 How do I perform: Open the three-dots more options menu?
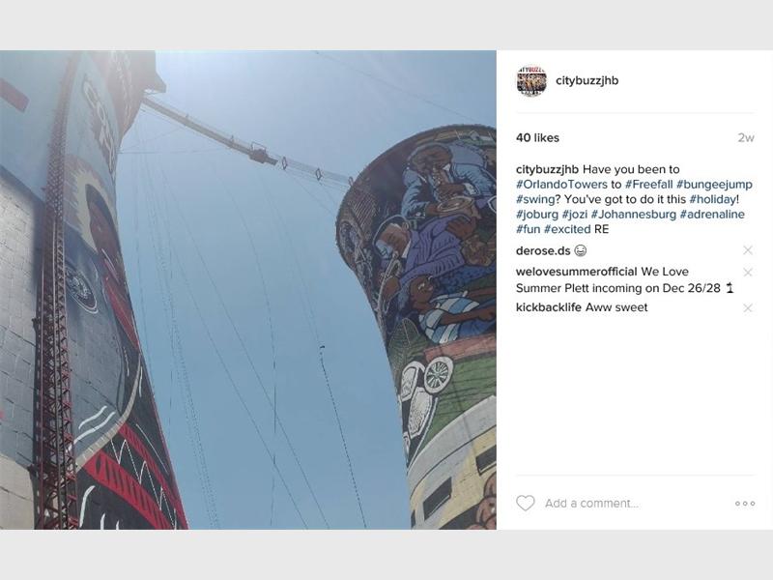click(x=744, y=504)
